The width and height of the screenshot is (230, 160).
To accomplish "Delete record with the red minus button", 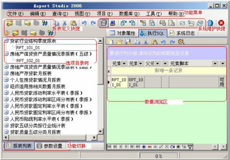I will click(149, 147).
